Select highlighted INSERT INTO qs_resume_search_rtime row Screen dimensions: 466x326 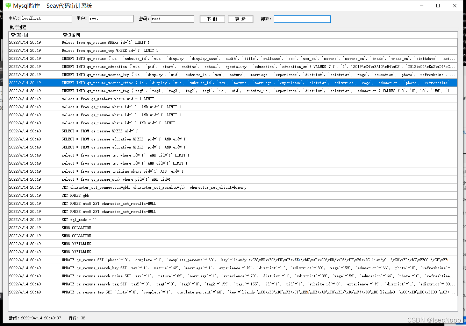pos(233,83)
